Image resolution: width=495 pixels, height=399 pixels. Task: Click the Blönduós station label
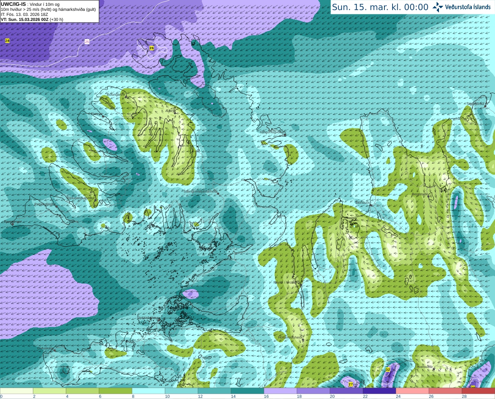(x=363, y=203)
